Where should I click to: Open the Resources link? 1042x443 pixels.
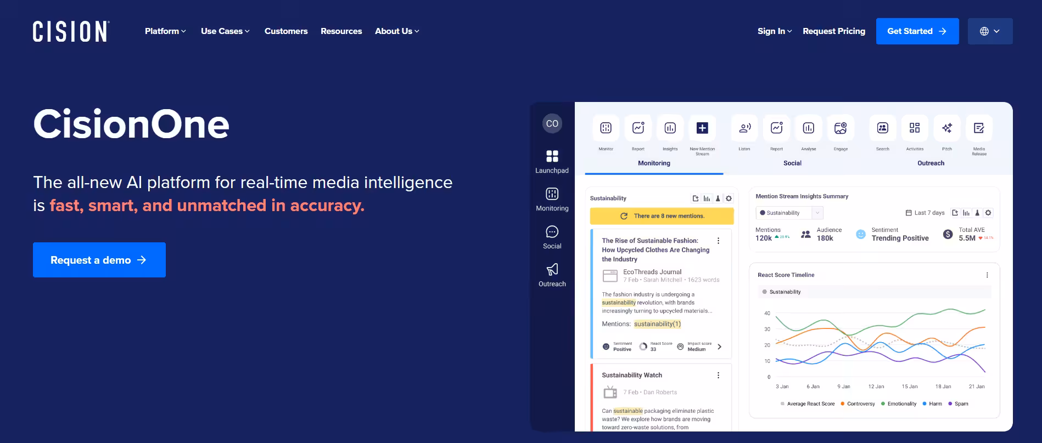point(341,31)
